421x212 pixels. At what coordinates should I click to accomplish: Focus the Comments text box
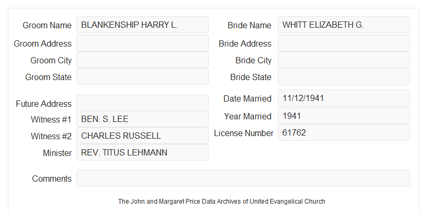point(243,178)
